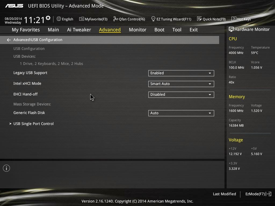The width and height of the screenshot is (275, 206).
Task: Click Vcore 1.056 V value
Action: pos(256,67)
